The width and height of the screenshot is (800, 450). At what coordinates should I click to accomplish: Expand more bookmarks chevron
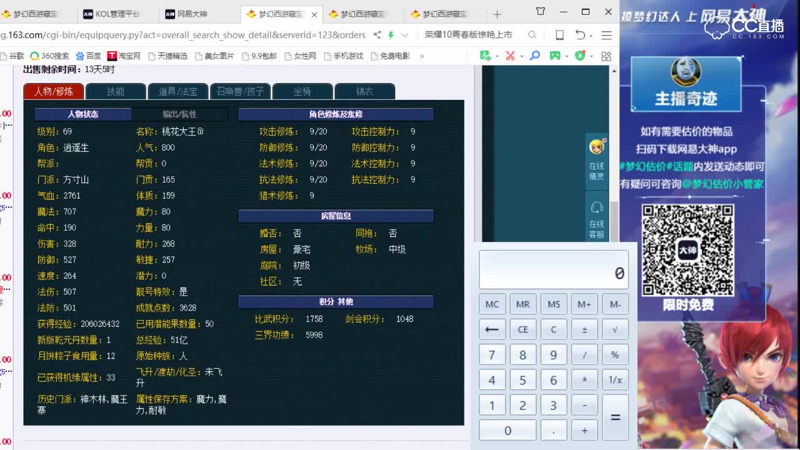click(422, 56)
